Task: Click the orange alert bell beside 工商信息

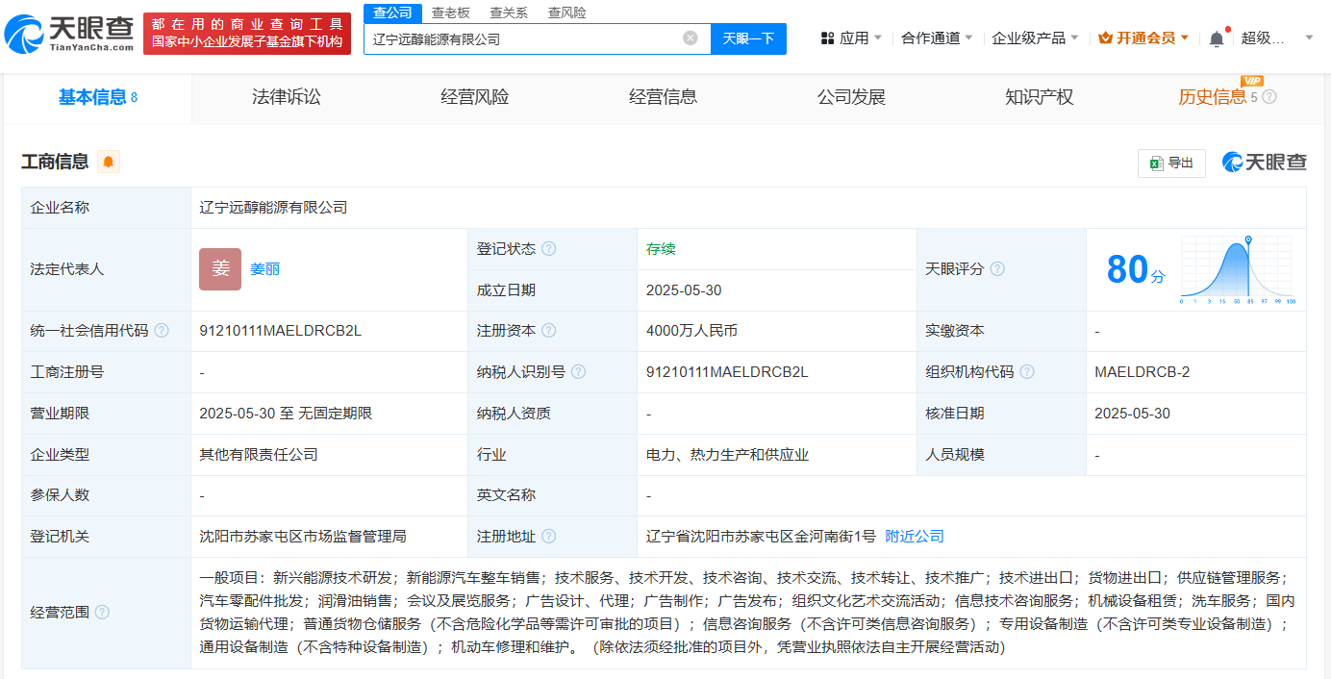Action: [109, 162]
